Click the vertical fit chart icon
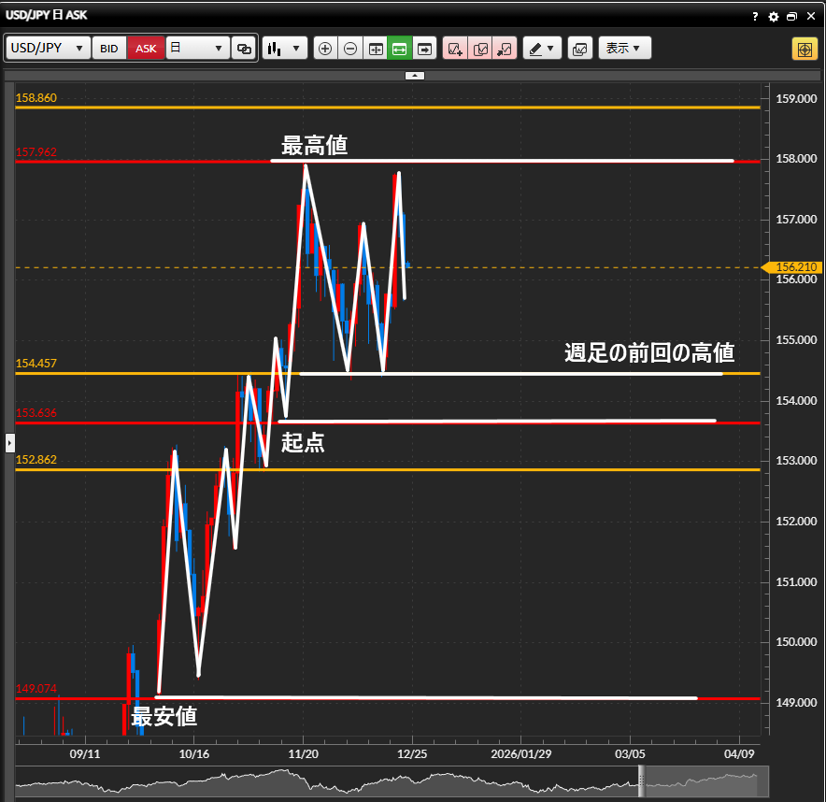The height and width of the screenshot is (802, 826). pos(376,49)
